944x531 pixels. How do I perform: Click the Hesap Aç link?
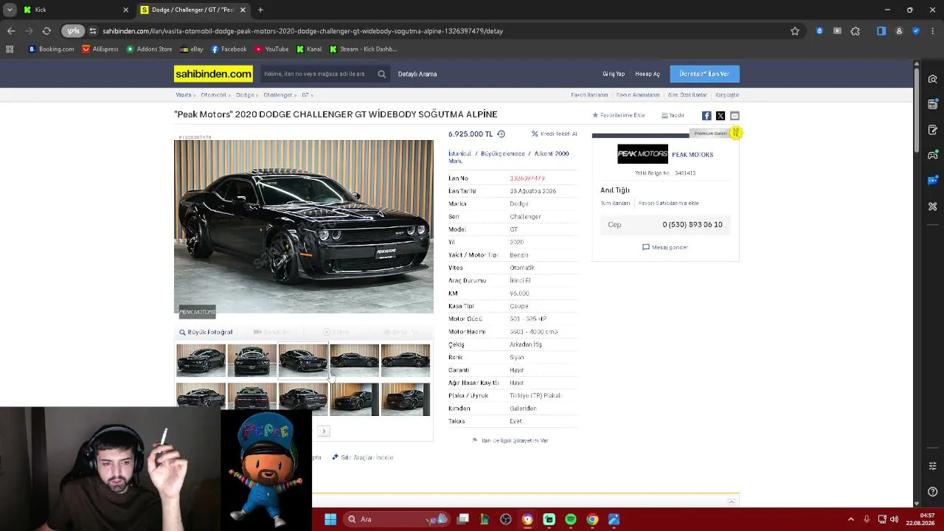click(x=648, y=74)
